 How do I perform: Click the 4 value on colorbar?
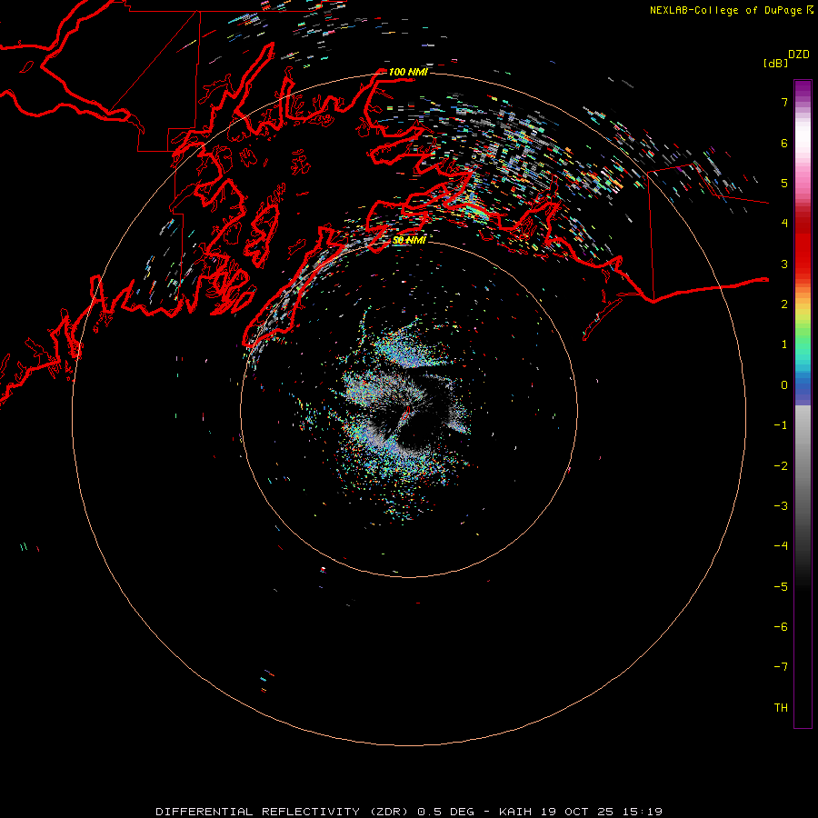[784, 224]
